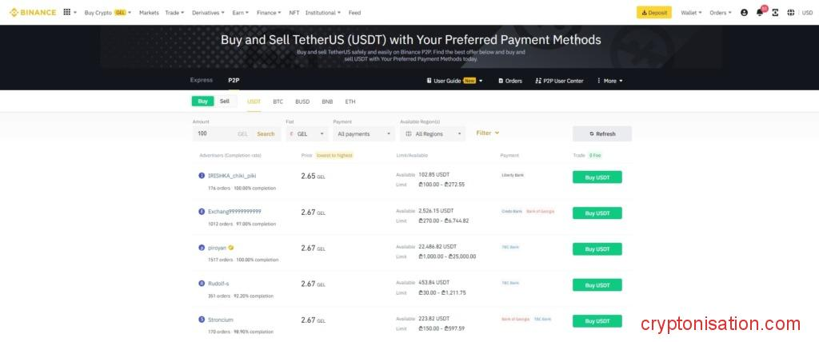Image resolution: width=819 pixels, height=342 pixels.
Task: Click Buy USDT for Rudolf-s offer
Action: (x=597, y=285)
